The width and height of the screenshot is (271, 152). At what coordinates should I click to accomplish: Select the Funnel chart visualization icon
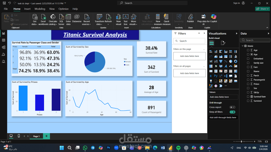pyautogui.click(x=221, y=61)
